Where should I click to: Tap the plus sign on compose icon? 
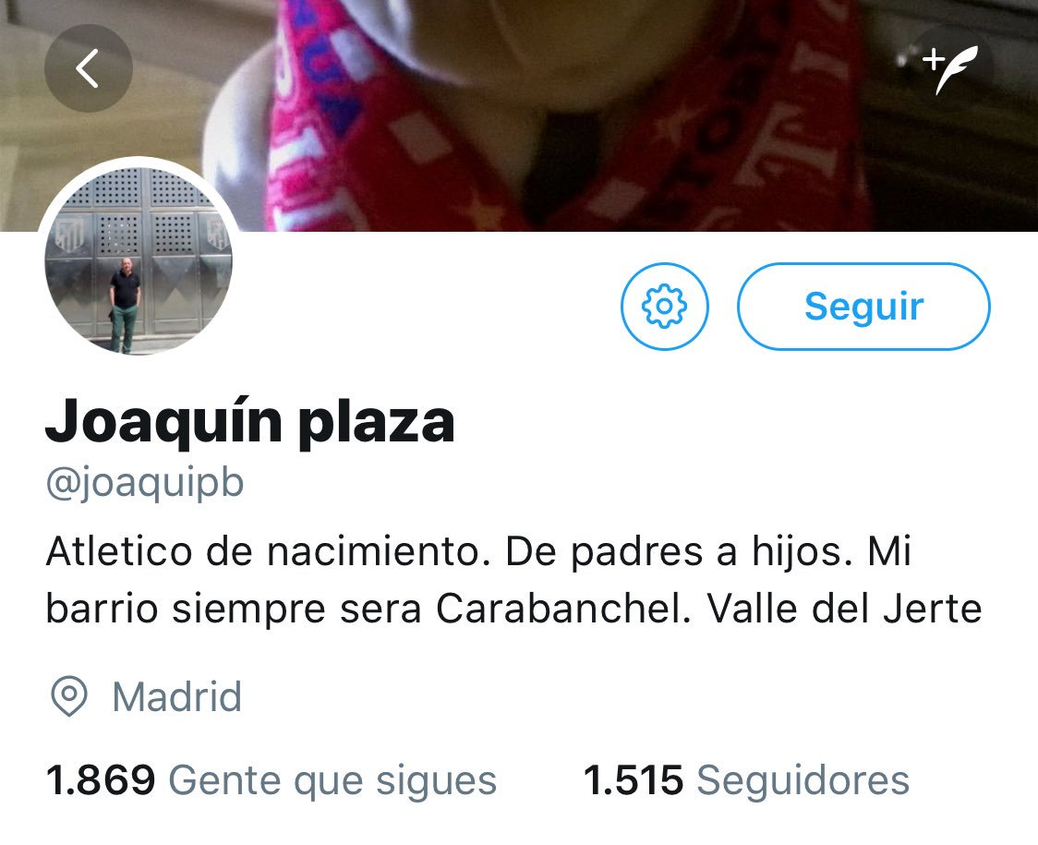[x=933, y=60]
